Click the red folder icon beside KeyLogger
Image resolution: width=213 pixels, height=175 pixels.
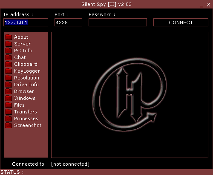tap(9, 71)
